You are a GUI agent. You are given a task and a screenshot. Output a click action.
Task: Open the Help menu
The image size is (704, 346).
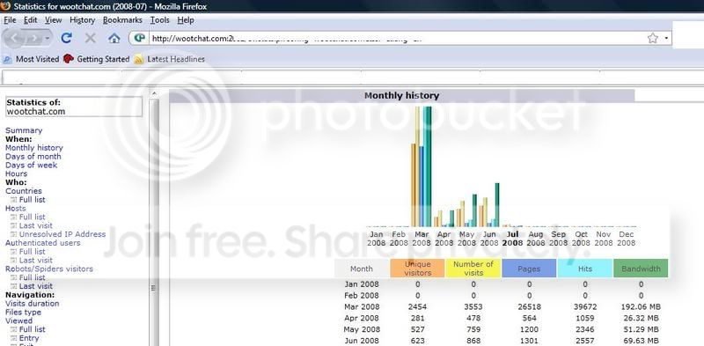186,20
